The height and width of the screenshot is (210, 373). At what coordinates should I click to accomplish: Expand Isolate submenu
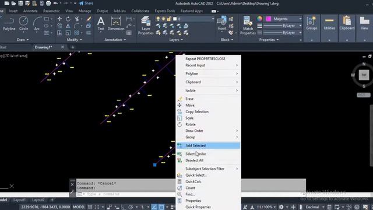pos(209,91)
